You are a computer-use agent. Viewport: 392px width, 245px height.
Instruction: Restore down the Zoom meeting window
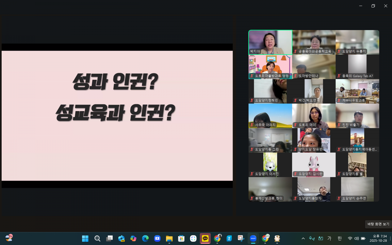373,6
